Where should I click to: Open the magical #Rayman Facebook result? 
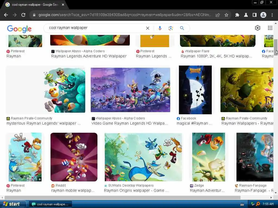tap(194, 123)
